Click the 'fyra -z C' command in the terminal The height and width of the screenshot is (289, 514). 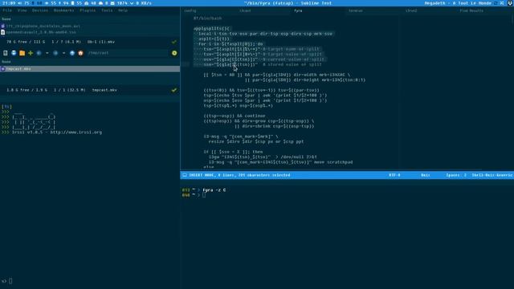pyautogui.click(x=214, y=190)
